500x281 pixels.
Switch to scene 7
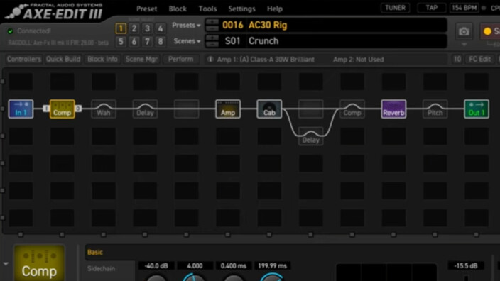click(x=147, y=41)
